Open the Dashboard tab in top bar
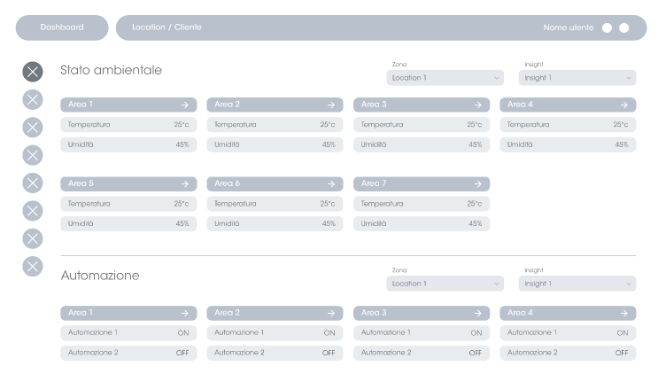The height and width of the screenshot is (374, 666). coord(62,27)
